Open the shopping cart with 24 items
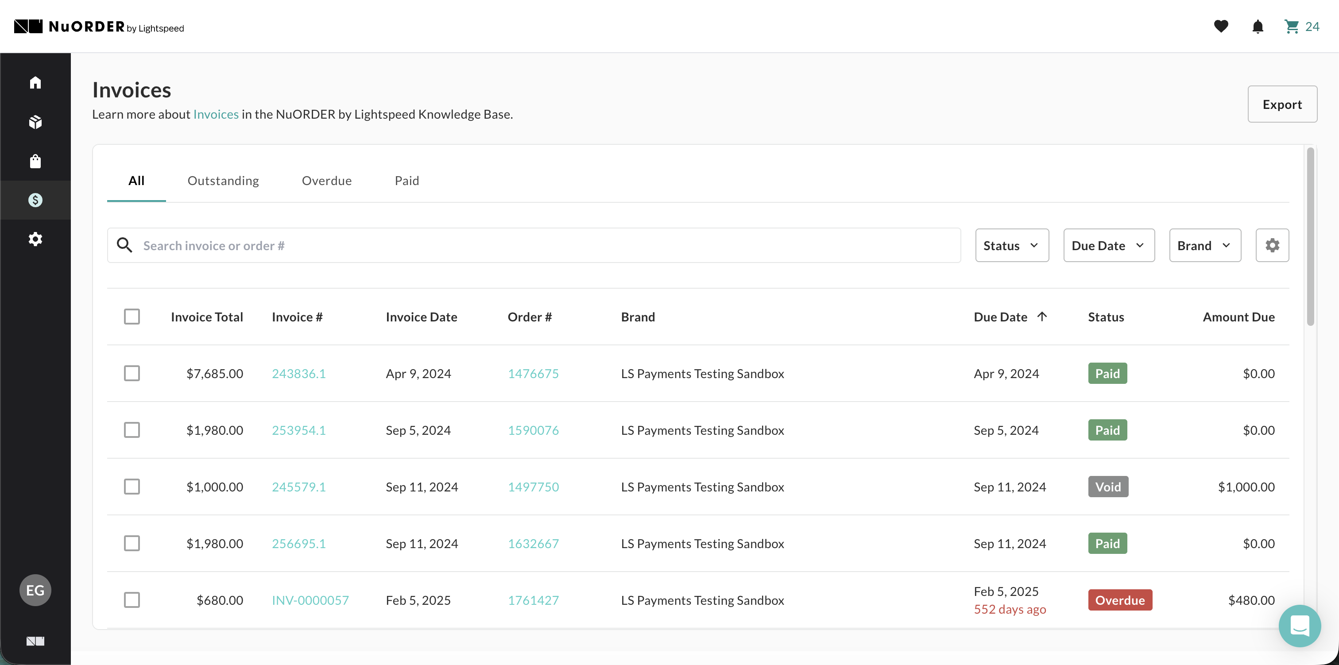 pyautogui.click(x=1301, y=26)
